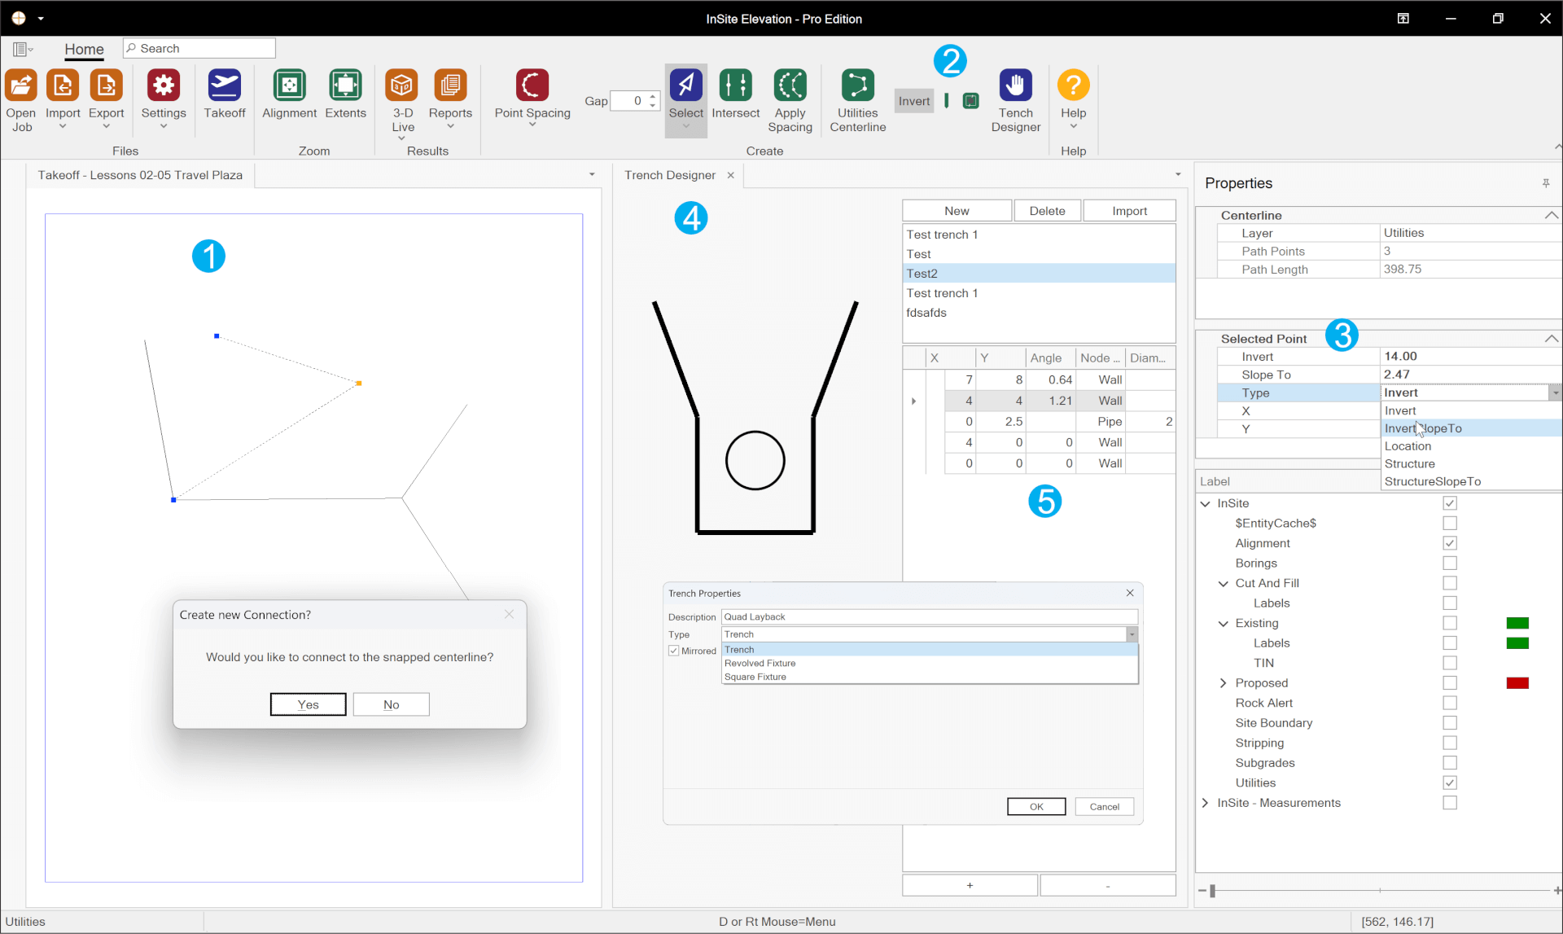This screenshot has width=1563, height=934.
Task: Open Type dropdown for selected point
Action: 1554,392
